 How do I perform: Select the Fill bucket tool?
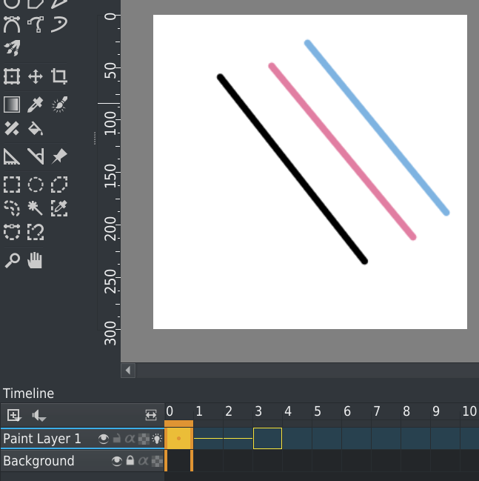pos(36,128)
